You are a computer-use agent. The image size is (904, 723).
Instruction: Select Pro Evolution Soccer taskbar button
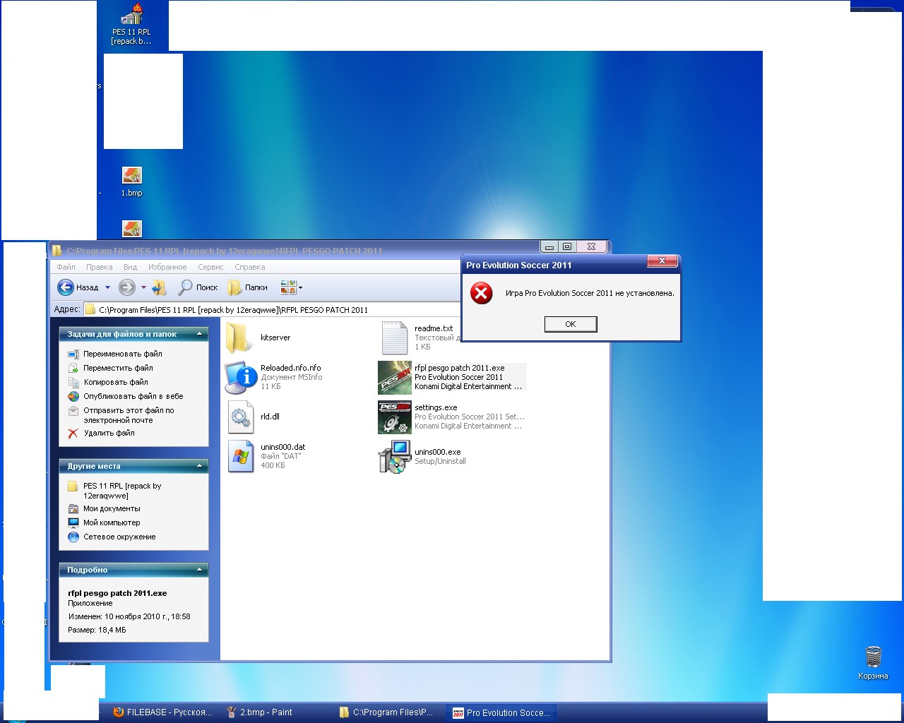501,712
